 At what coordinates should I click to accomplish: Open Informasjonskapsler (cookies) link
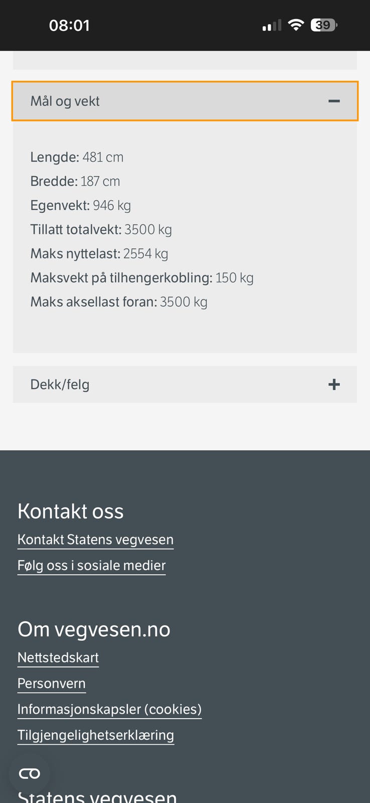pyautogui.click(x=109, y=709)
